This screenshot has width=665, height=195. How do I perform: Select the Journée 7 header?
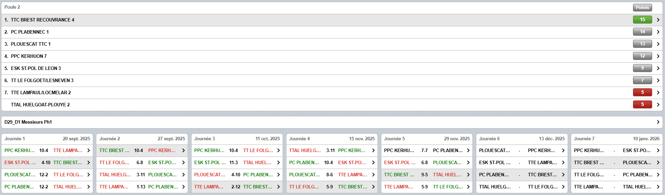616,139
